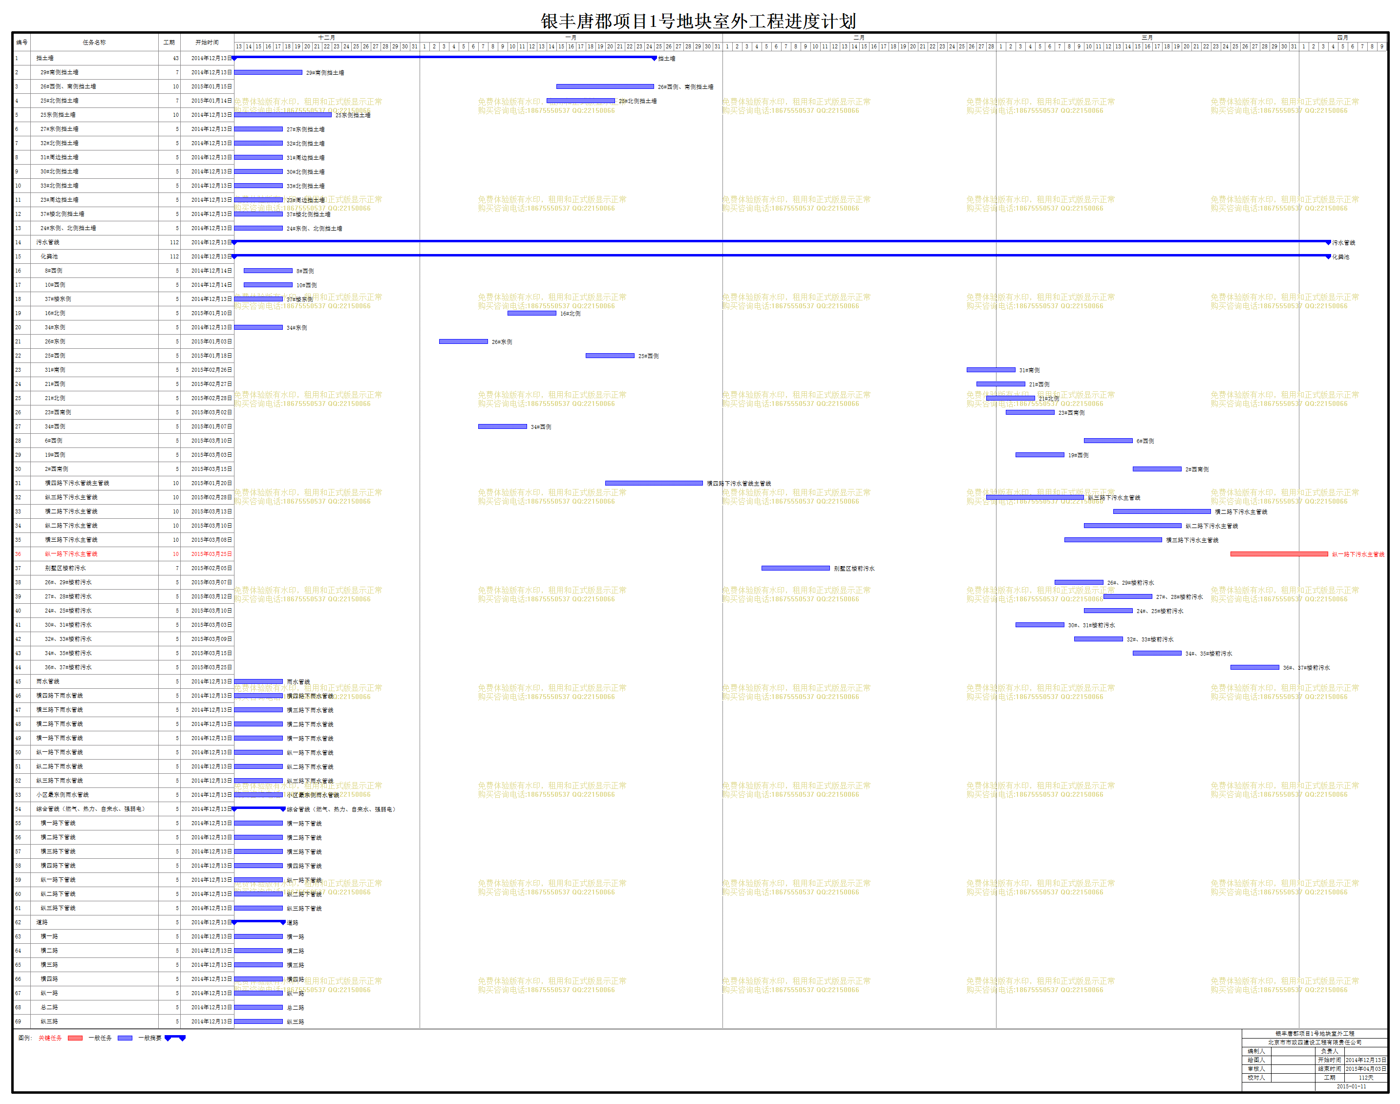Select the 横四路下雨水管线 task name cell
This screenshot has height=1104, width=1400.
[60, 696]
